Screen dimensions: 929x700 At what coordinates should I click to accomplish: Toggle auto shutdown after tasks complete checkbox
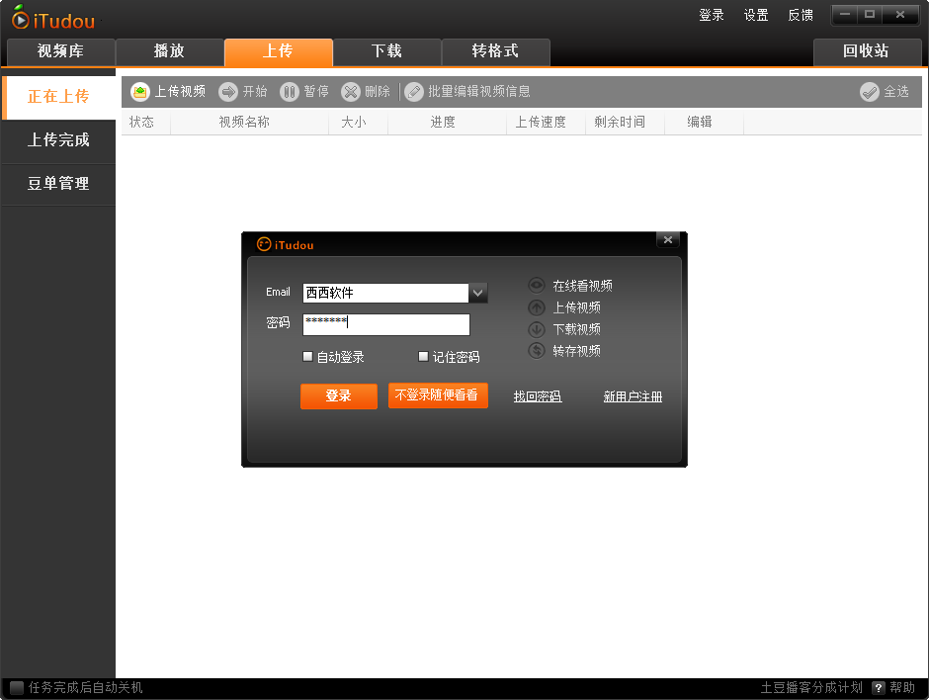[x=17, y=688]
